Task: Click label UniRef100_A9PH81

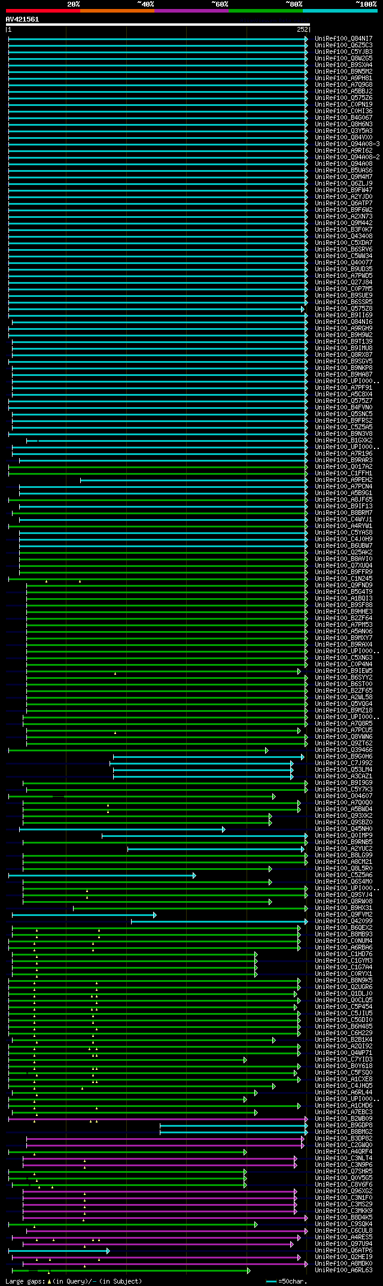Action: point(344,78)
